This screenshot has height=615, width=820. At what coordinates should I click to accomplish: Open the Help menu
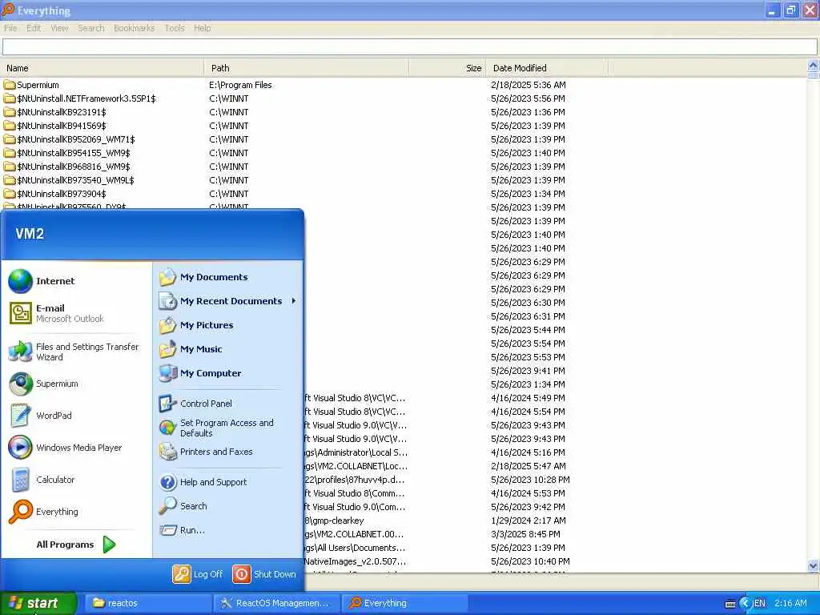(202, 28)
